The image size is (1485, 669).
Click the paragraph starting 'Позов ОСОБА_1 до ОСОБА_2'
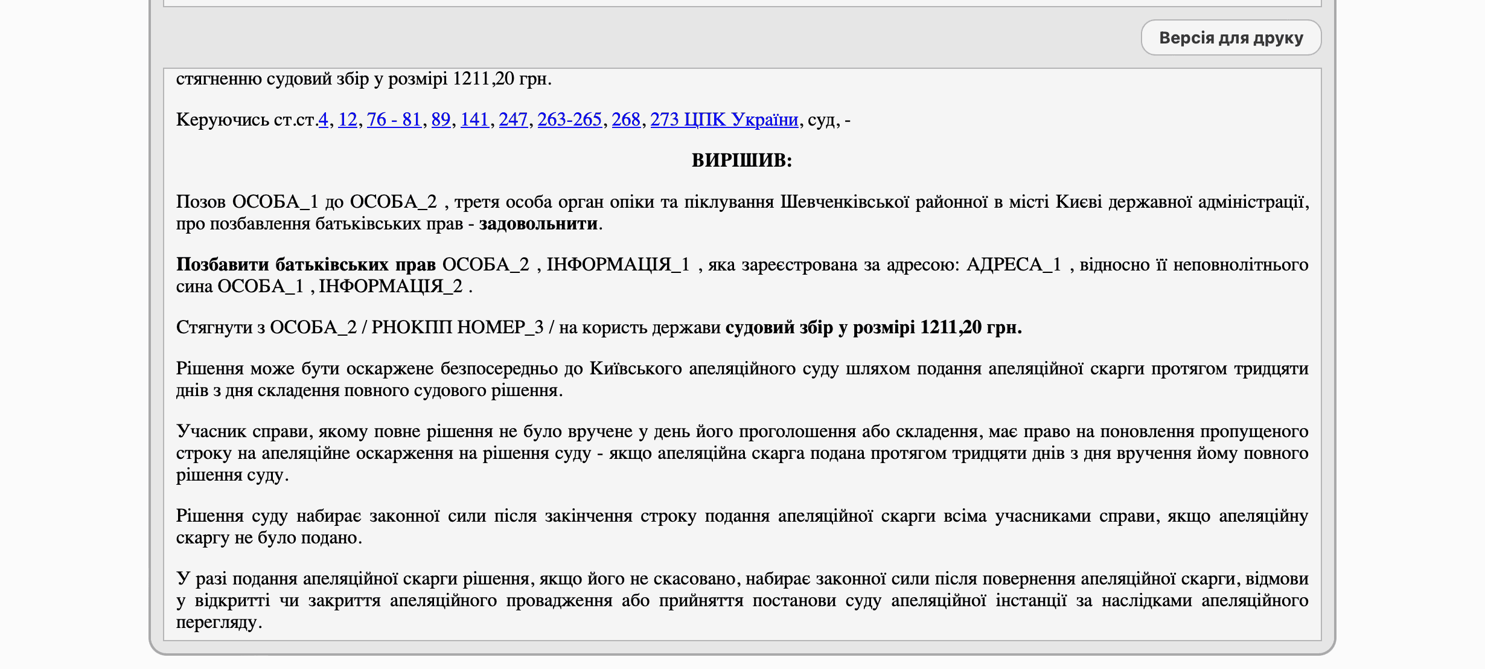pyautogui.click(x=742, y=213)
